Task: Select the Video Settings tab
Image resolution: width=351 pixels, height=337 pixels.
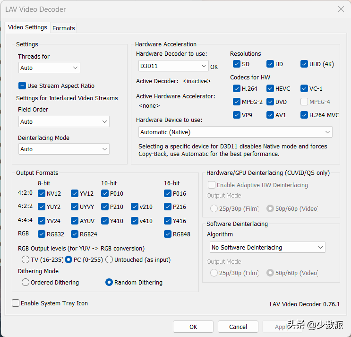Action: pos(27,27)
